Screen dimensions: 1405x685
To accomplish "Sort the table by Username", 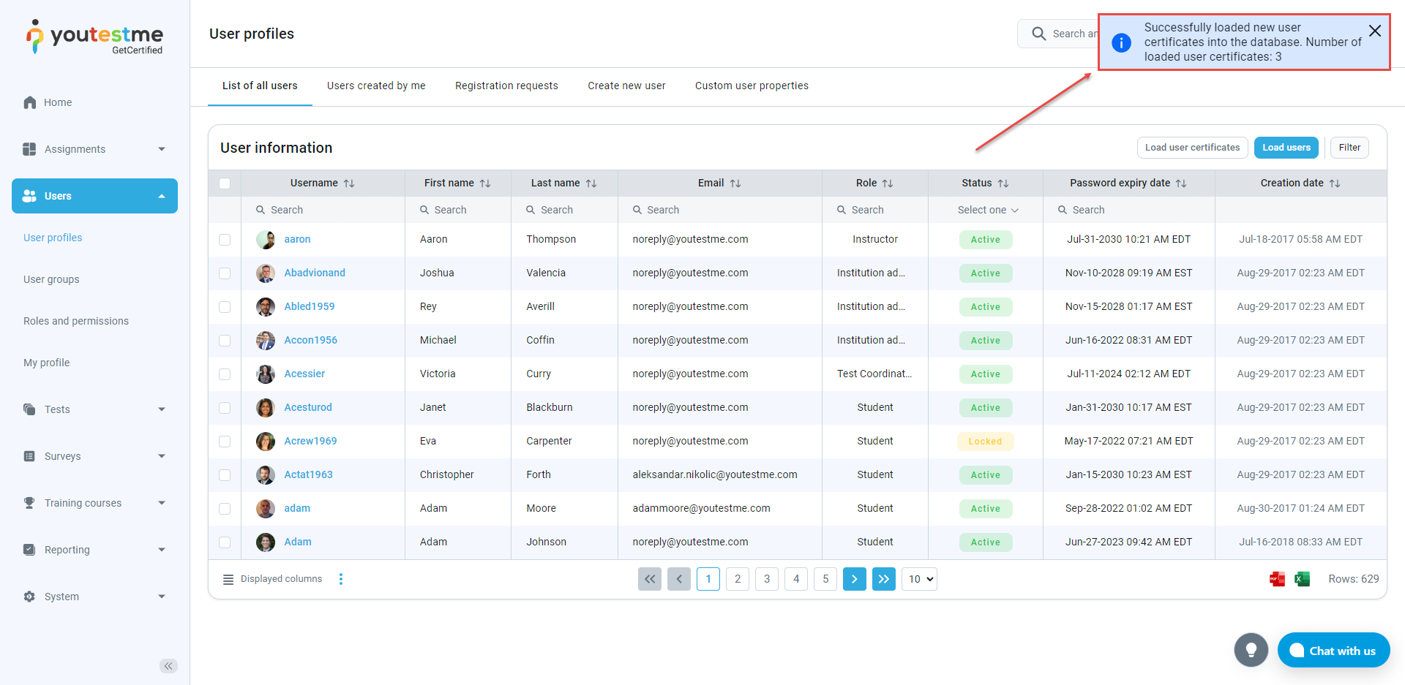I will (349, 183).
